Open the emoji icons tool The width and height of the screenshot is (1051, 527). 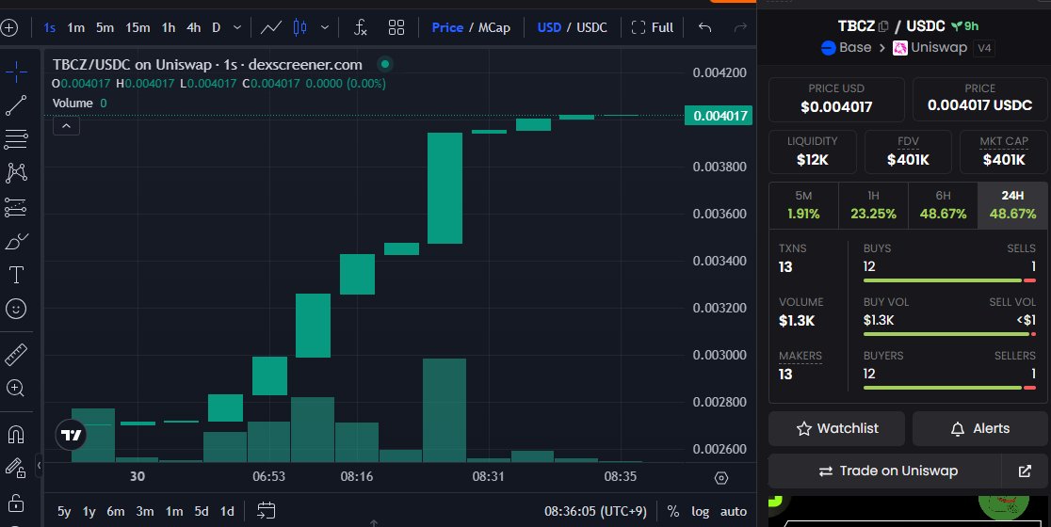point(16,309)
